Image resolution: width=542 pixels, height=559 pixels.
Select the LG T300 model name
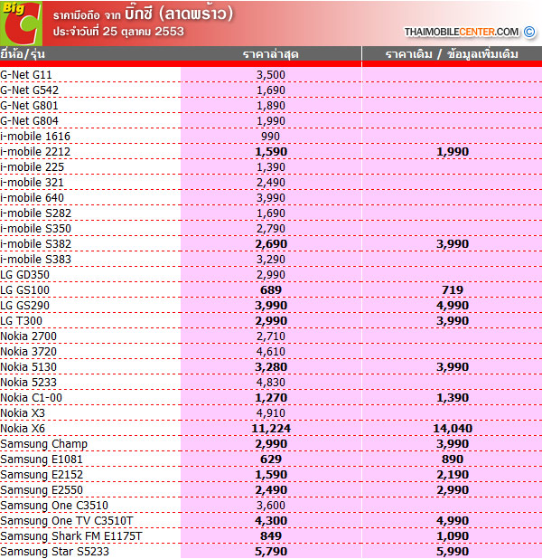coord(21,320)
